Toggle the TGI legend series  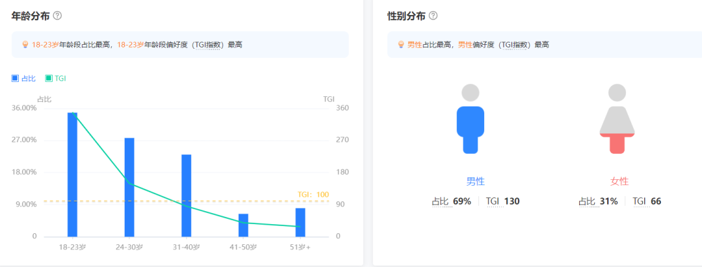pos(55,79)
